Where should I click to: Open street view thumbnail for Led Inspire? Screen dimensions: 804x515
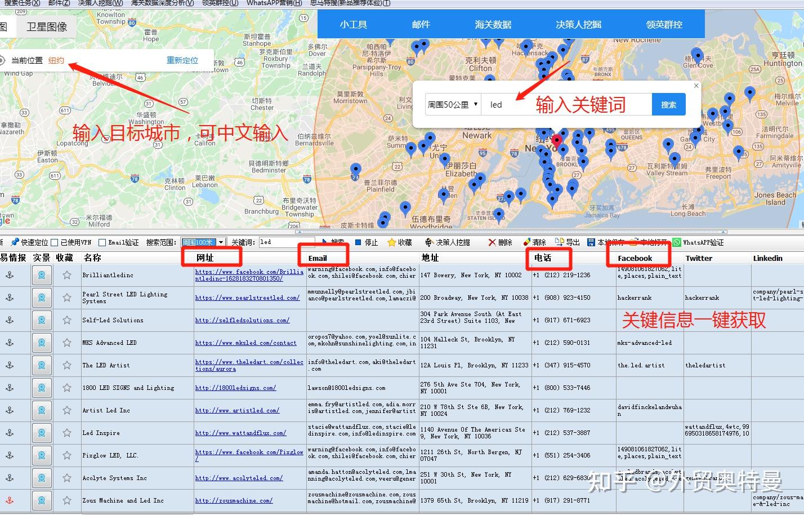42,433
